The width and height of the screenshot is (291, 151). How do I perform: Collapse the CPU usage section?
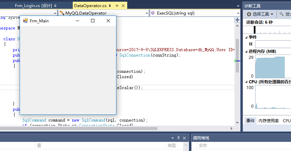tap(246, 82)
